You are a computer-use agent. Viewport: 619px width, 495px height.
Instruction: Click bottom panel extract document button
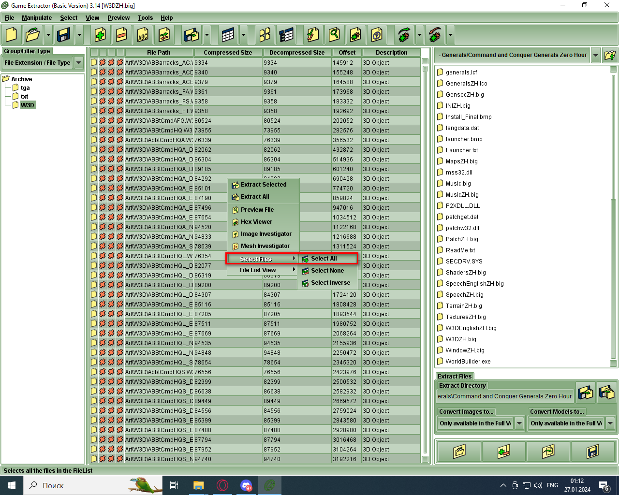pyautogui.click(x=548, y=451)
